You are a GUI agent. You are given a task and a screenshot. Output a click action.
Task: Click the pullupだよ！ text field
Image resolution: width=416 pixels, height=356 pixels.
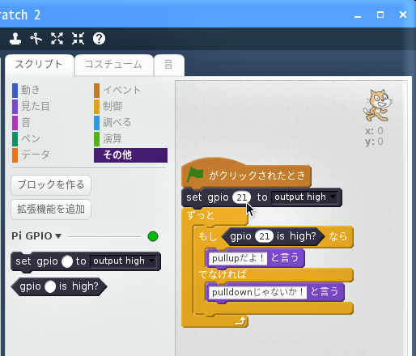tap(238, 258)
